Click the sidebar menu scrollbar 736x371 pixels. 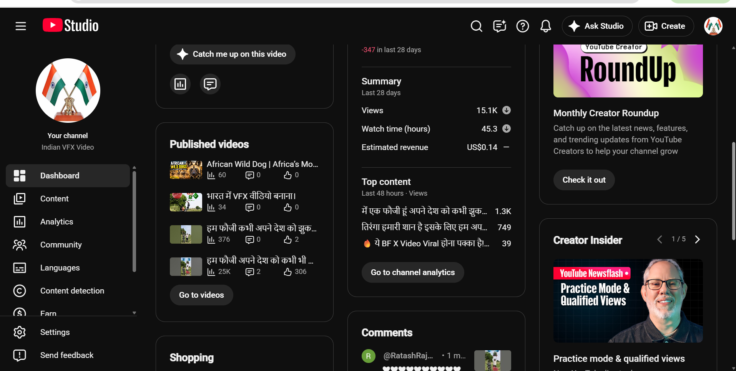coord(134,221)
